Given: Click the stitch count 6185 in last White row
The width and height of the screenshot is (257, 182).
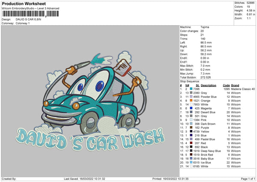Looking at the screenshot, I should coord(196,167).
